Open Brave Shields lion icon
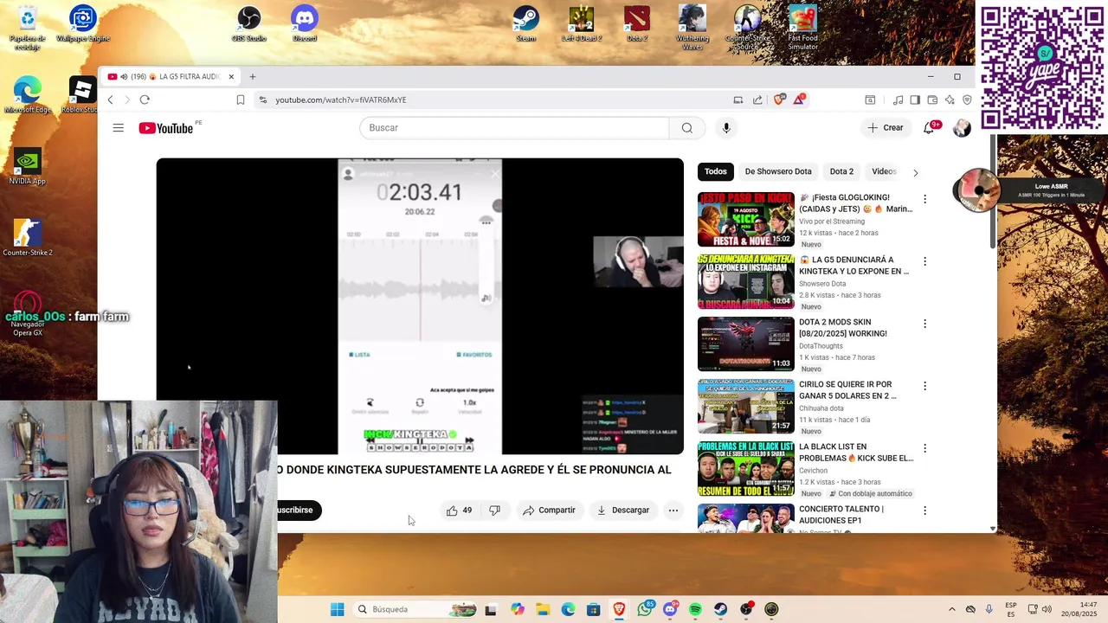This screenshot has width=1108, height=623. coord(779,100)
